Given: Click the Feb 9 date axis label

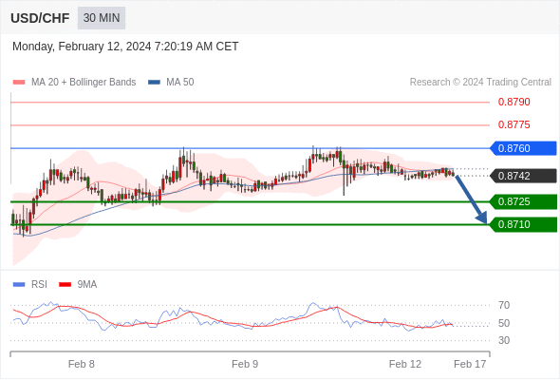Looking at the screenshot, I should click(245, 364).
